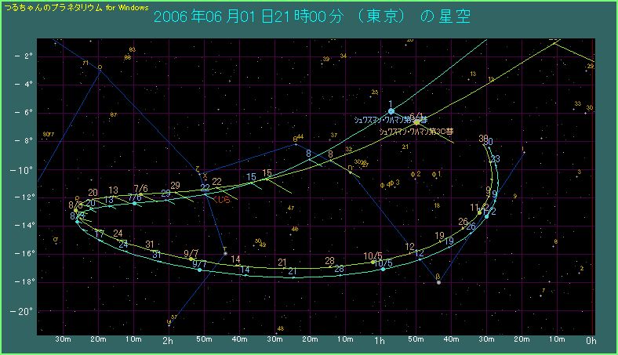Click the yellow 11/2 orbit position dot
Image resolution: width=618 pixels, height=355 pixels.
(x=480, y=212)
